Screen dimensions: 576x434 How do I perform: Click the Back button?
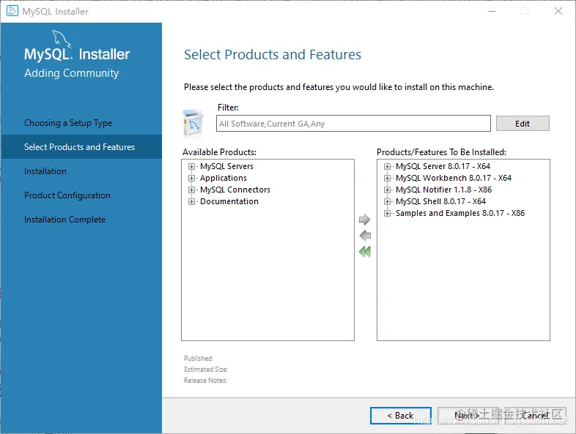400,415
